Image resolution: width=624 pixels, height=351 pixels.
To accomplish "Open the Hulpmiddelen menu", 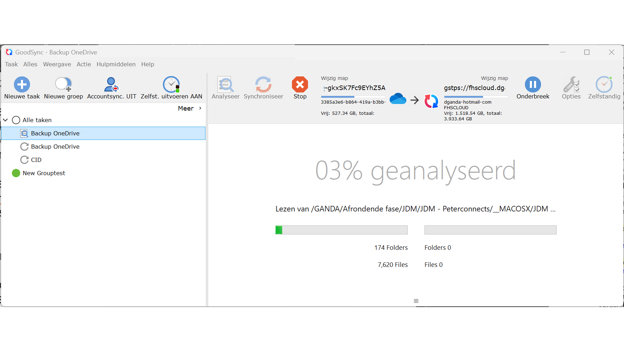I will (116, 64).
